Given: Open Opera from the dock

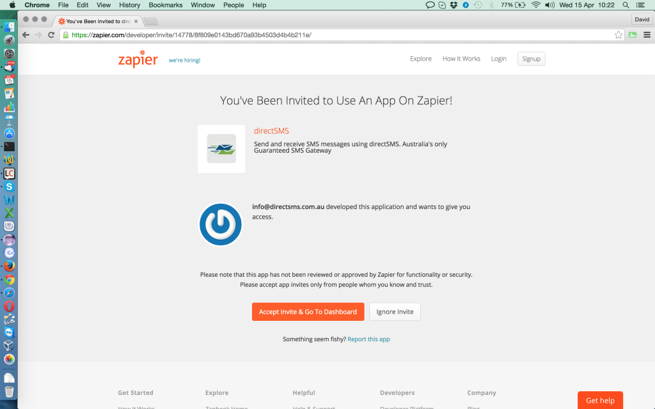Looking at the screenshot, I should 9,306.
